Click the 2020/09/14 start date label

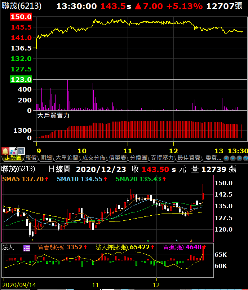19,285
